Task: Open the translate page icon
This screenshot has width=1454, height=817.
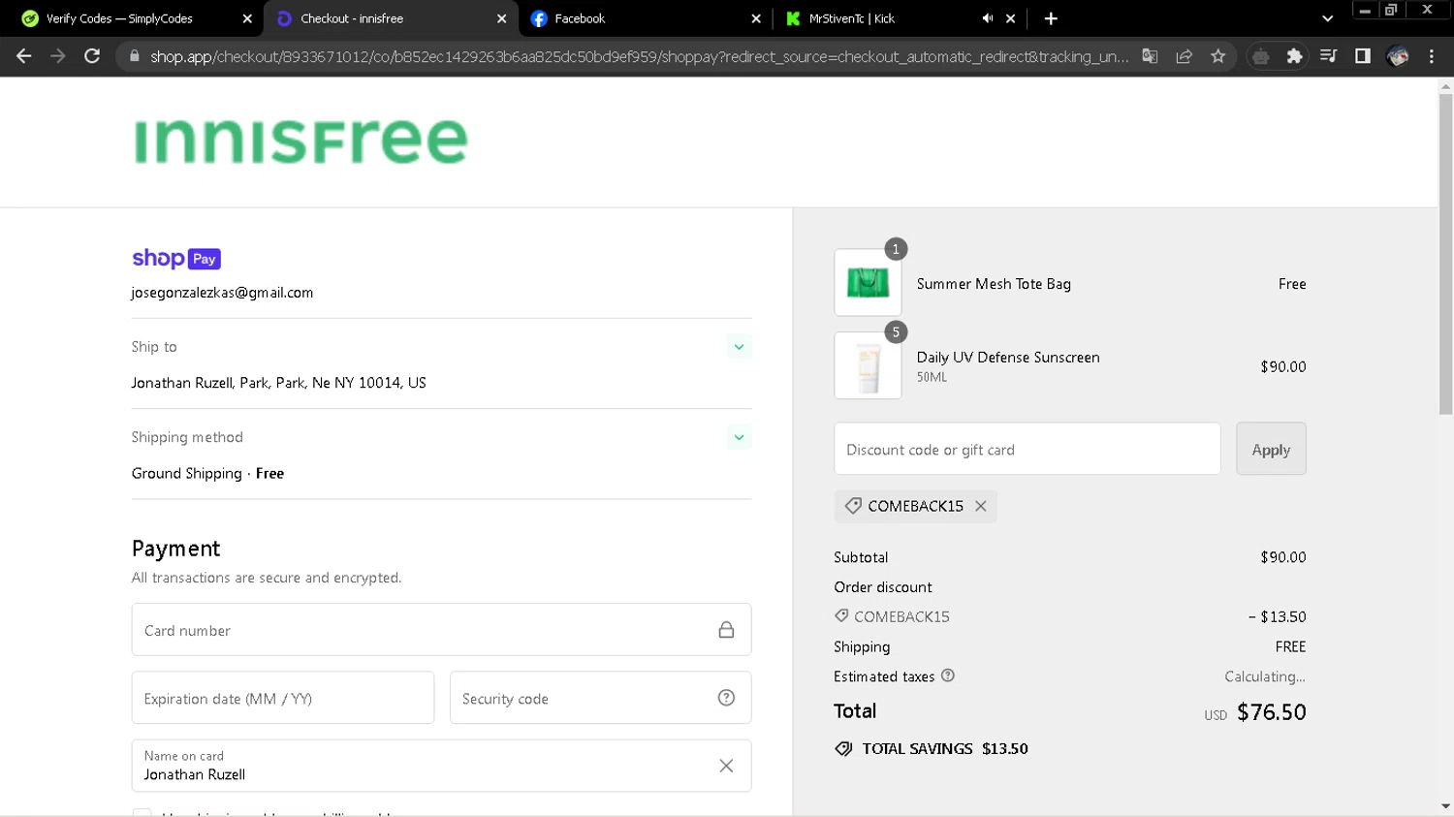Action: coord(1150,56)
